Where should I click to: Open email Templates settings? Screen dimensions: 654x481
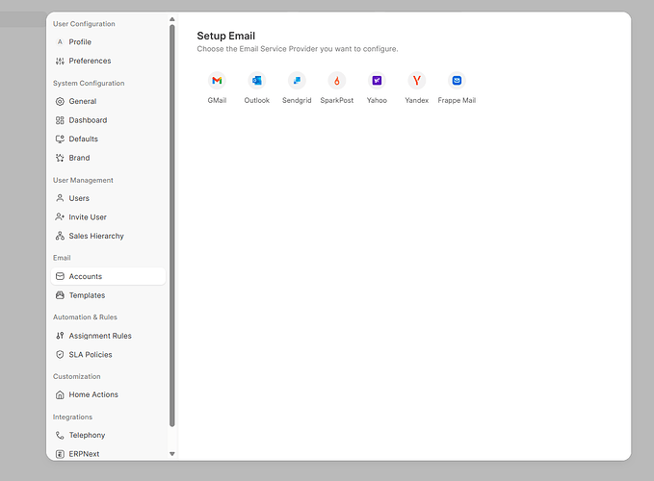pos(109,295)
